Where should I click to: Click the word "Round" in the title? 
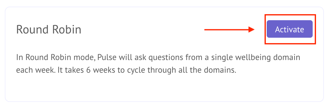pos(33,30)
